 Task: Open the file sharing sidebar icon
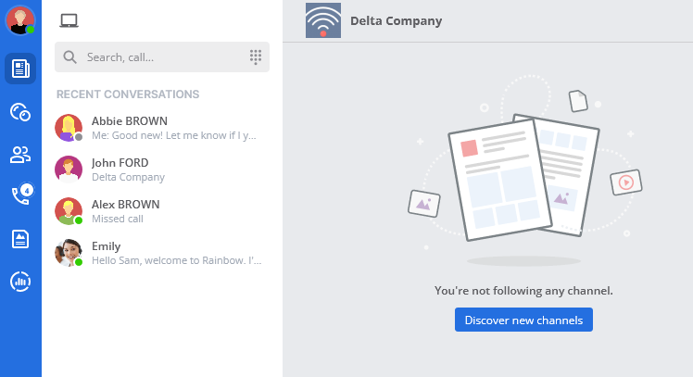pyautogui.click(x=20, y=239)
